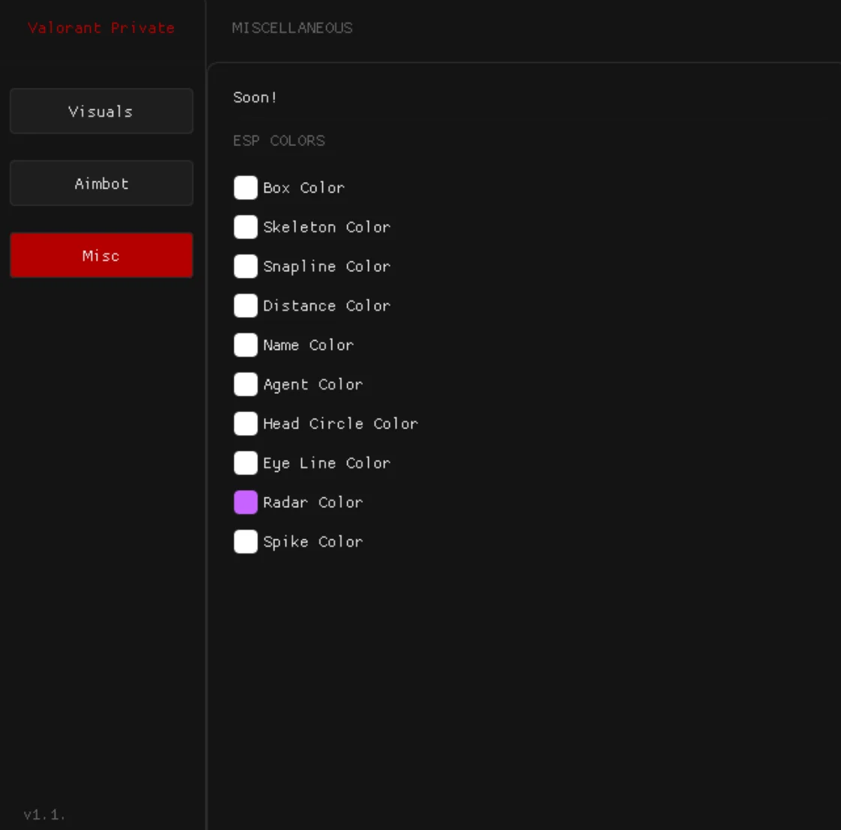Open the Eye Line Color swatch
The image size is (841, 830).
pyautogui.click(x=245, y=463)
